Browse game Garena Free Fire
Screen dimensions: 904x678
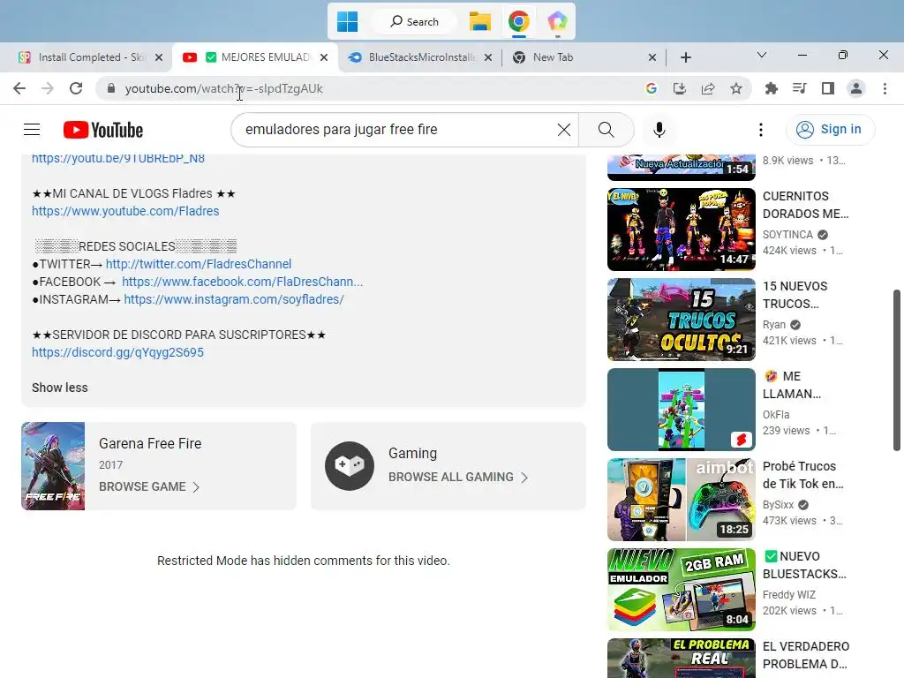[x=149, y=486]
